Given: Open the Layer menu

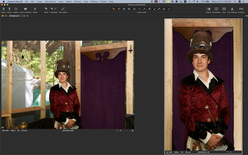Looking at the screenshot, I should [x=61, y=2].
